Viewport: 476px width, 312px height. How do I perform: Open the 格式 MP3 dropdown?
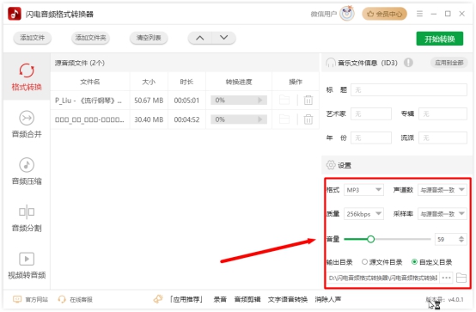click(363, 190)
